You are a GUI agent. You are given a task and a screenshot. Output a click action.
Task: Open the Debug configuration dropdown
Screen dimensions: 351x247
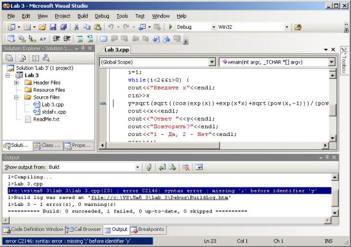coord(213,27)
